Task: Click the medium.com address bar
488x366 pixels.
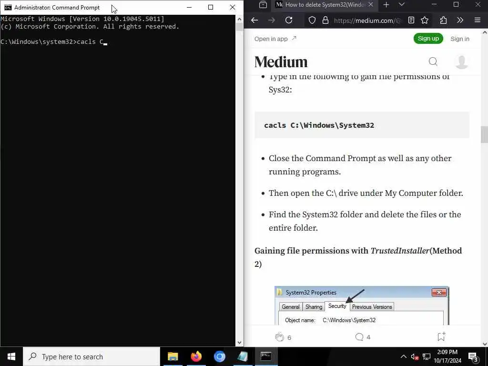Action: (x=367, y=20)
